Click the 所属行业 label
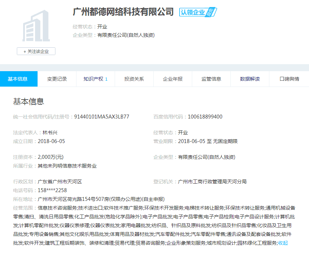This screenshot has height=258, width=309. (23, 166)
